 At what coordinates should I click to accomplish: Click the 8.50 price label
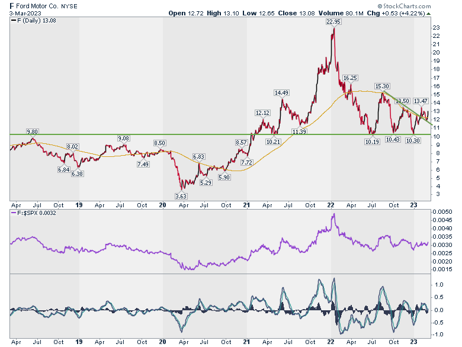click(159, 143)
